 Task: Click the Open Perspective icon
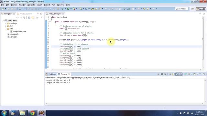point(193,9)
